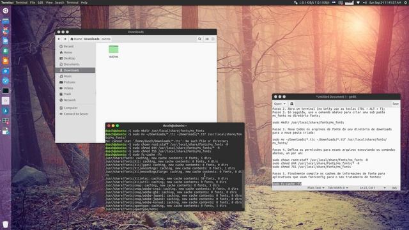Click the keyboard layout indicator
409x230 pixels.
334,3
